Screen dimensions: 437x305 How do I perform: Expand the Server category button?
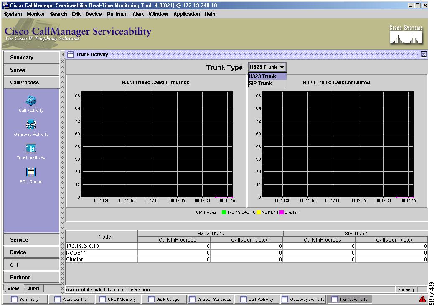(31, 70)
